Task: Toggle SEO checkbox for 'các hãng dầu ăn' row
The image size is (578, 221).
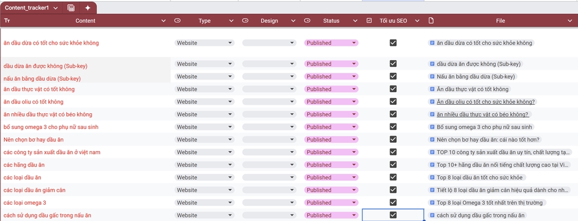Action: point(393,164)
